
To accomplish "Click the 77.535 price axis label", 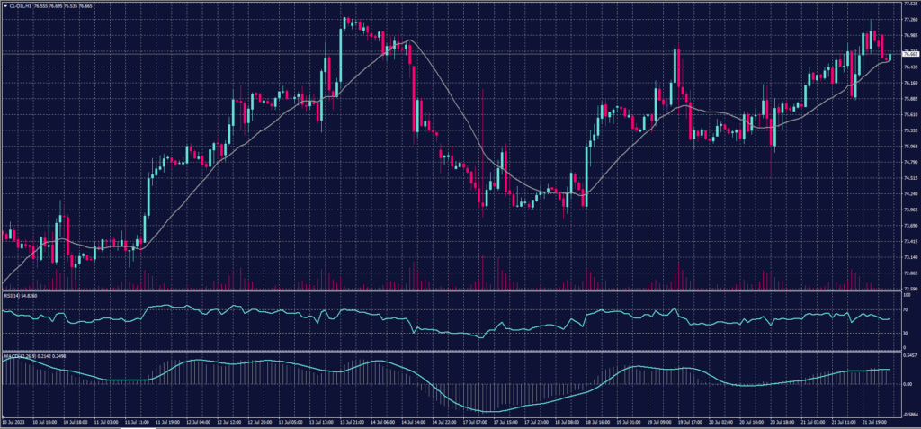I will [x=909, y=4].
